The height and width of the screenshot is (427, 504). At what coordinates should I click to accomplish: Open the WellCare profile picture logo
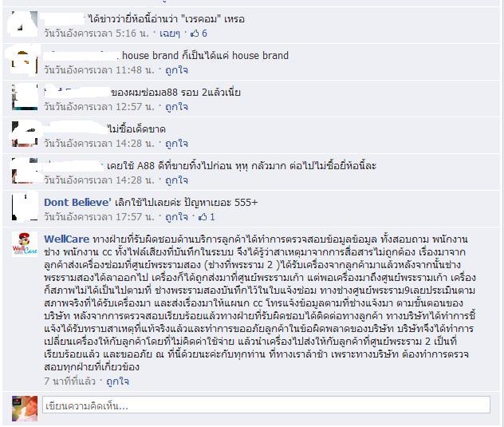pyautogui.click(x=25, y=244)
